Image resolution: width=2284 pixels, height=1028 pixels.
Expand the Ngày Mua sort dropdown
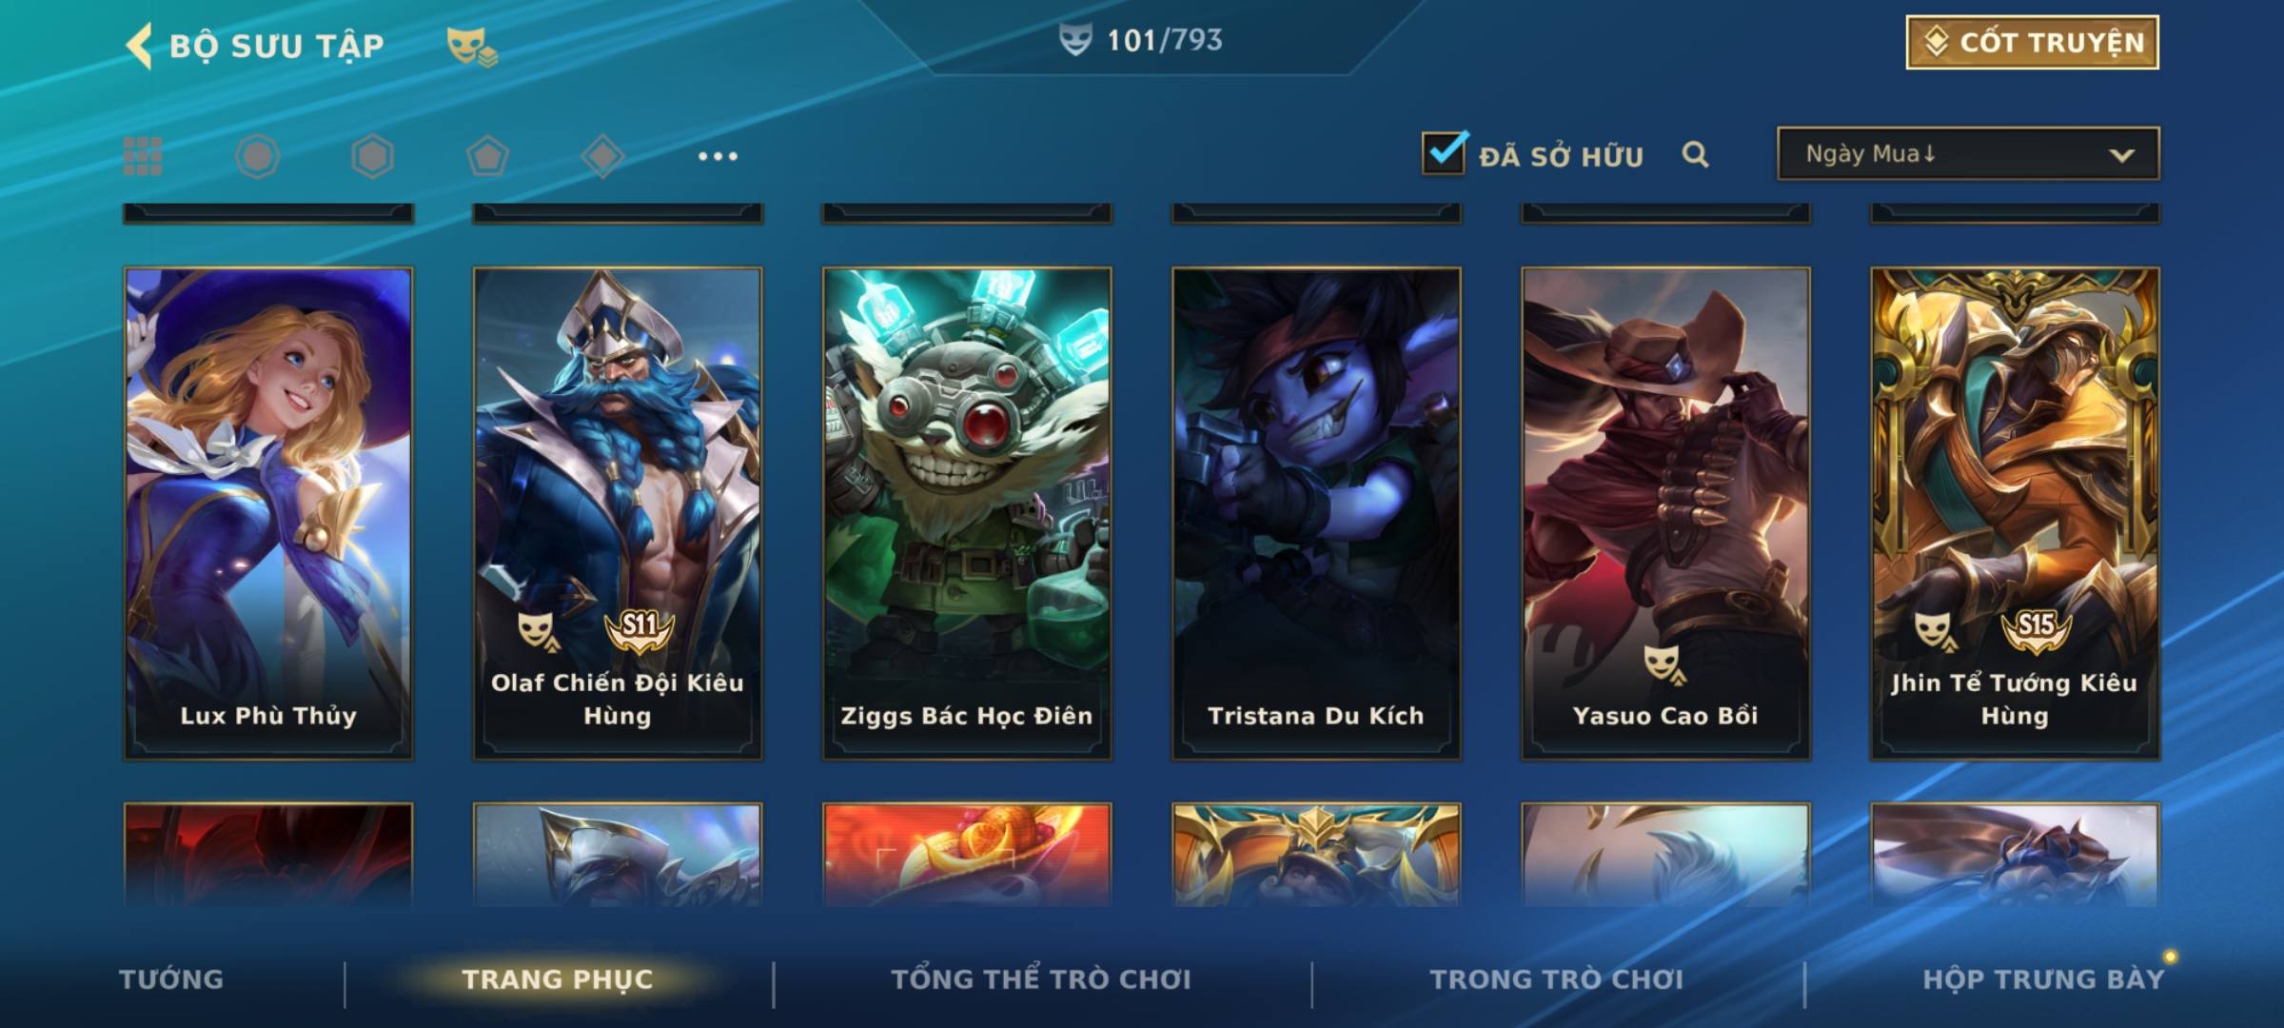point(1968,153)
